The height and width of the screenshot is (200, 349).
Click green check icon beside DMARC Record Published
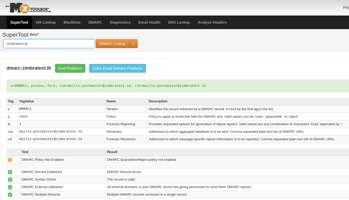(x=10, y=172)
